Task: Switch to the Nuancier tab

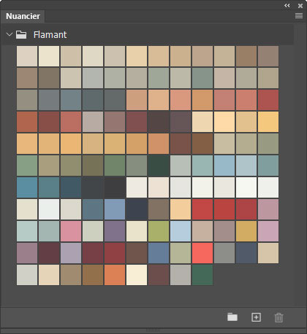Action: point(23,16)
